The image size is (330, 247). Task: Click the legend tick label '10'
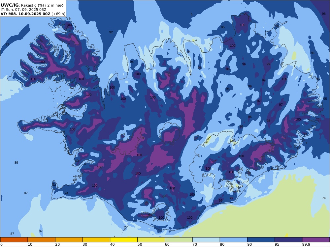[x=30, y=244]
